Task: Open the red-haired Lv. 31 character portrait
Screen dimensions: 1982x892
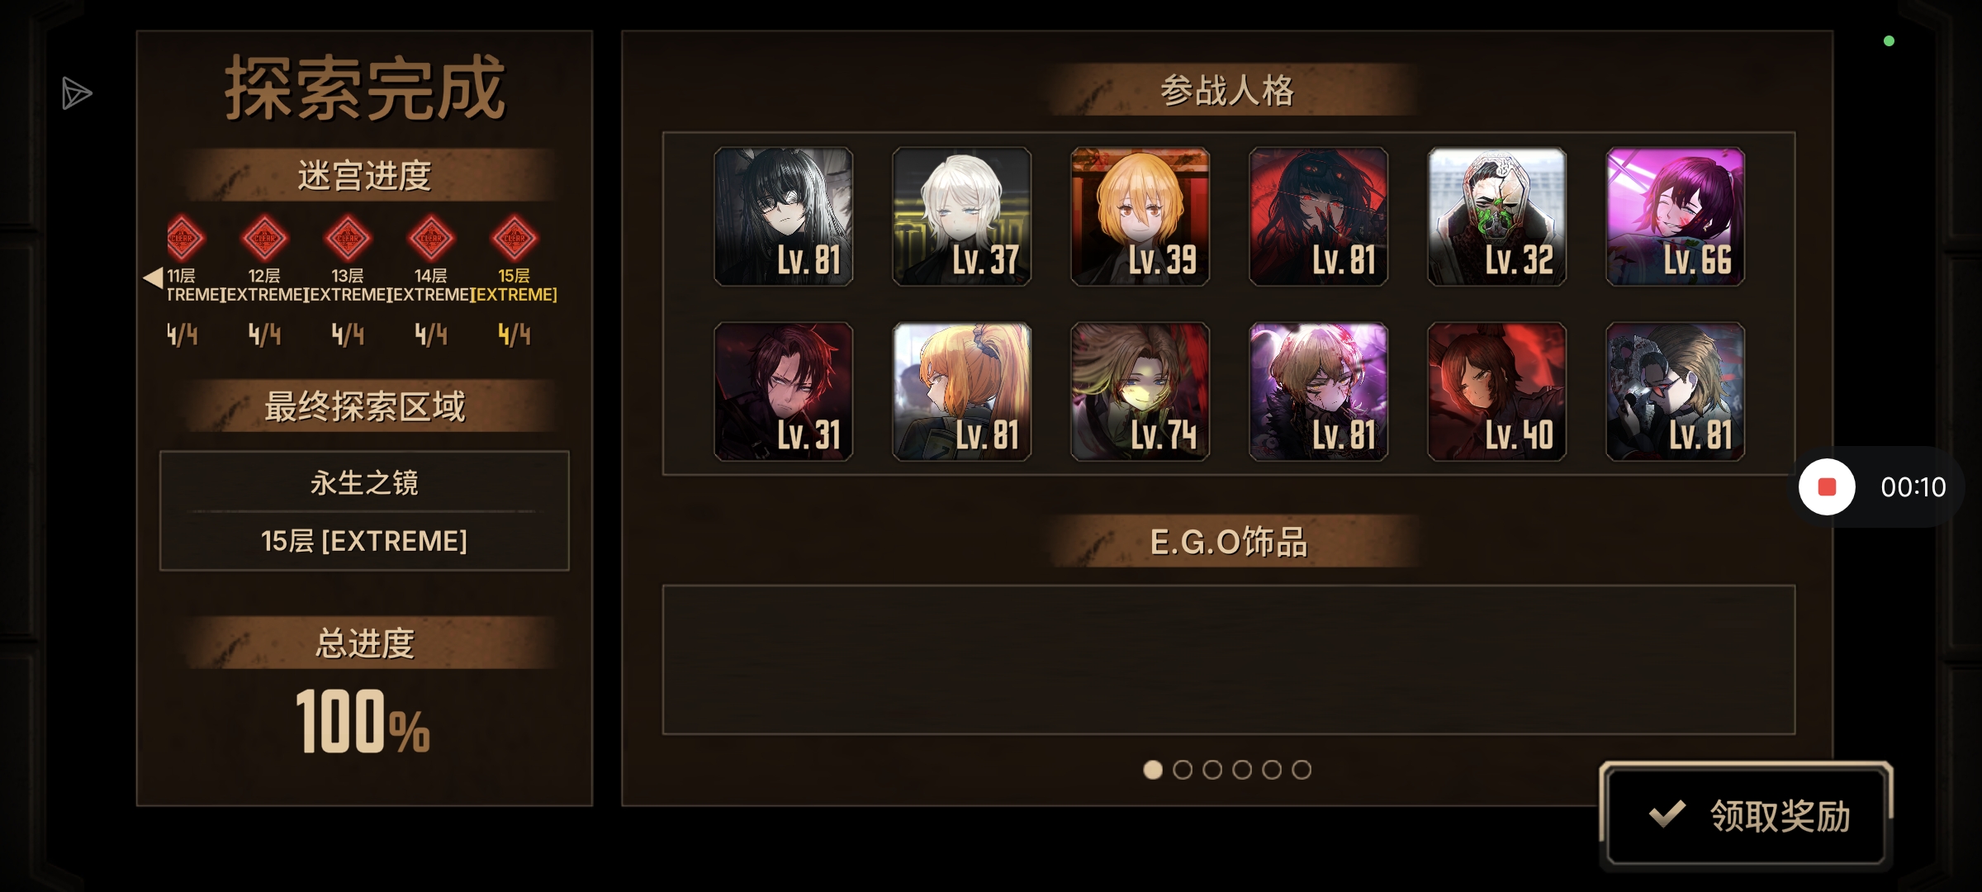Action: click(x=783, y=391)
